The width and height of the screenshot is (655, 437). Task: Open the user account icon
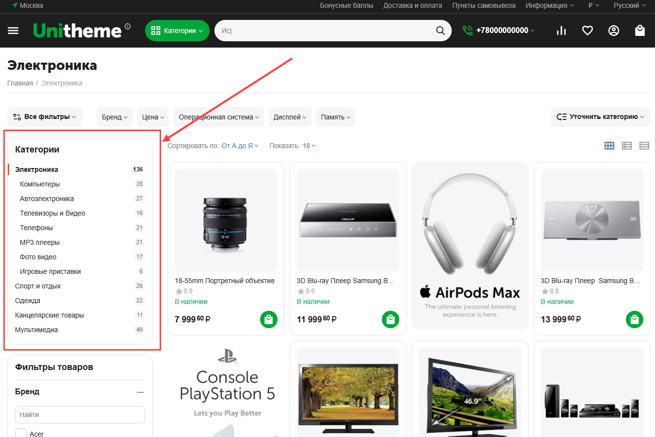coord(614,31)
